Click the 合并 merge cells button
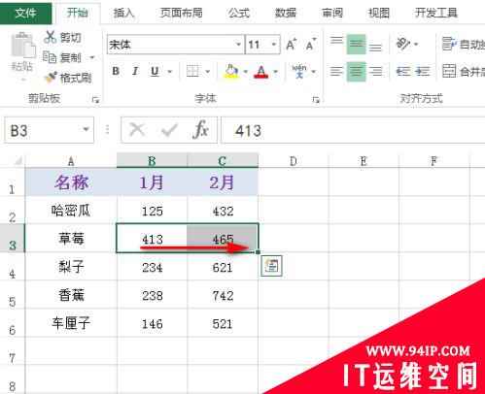The height and width of the screenshot is (394, 485). coord(464,71)
